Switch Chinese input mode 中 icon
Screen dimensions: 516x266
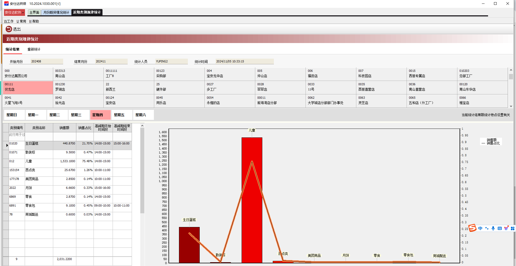tap(480, 228)
